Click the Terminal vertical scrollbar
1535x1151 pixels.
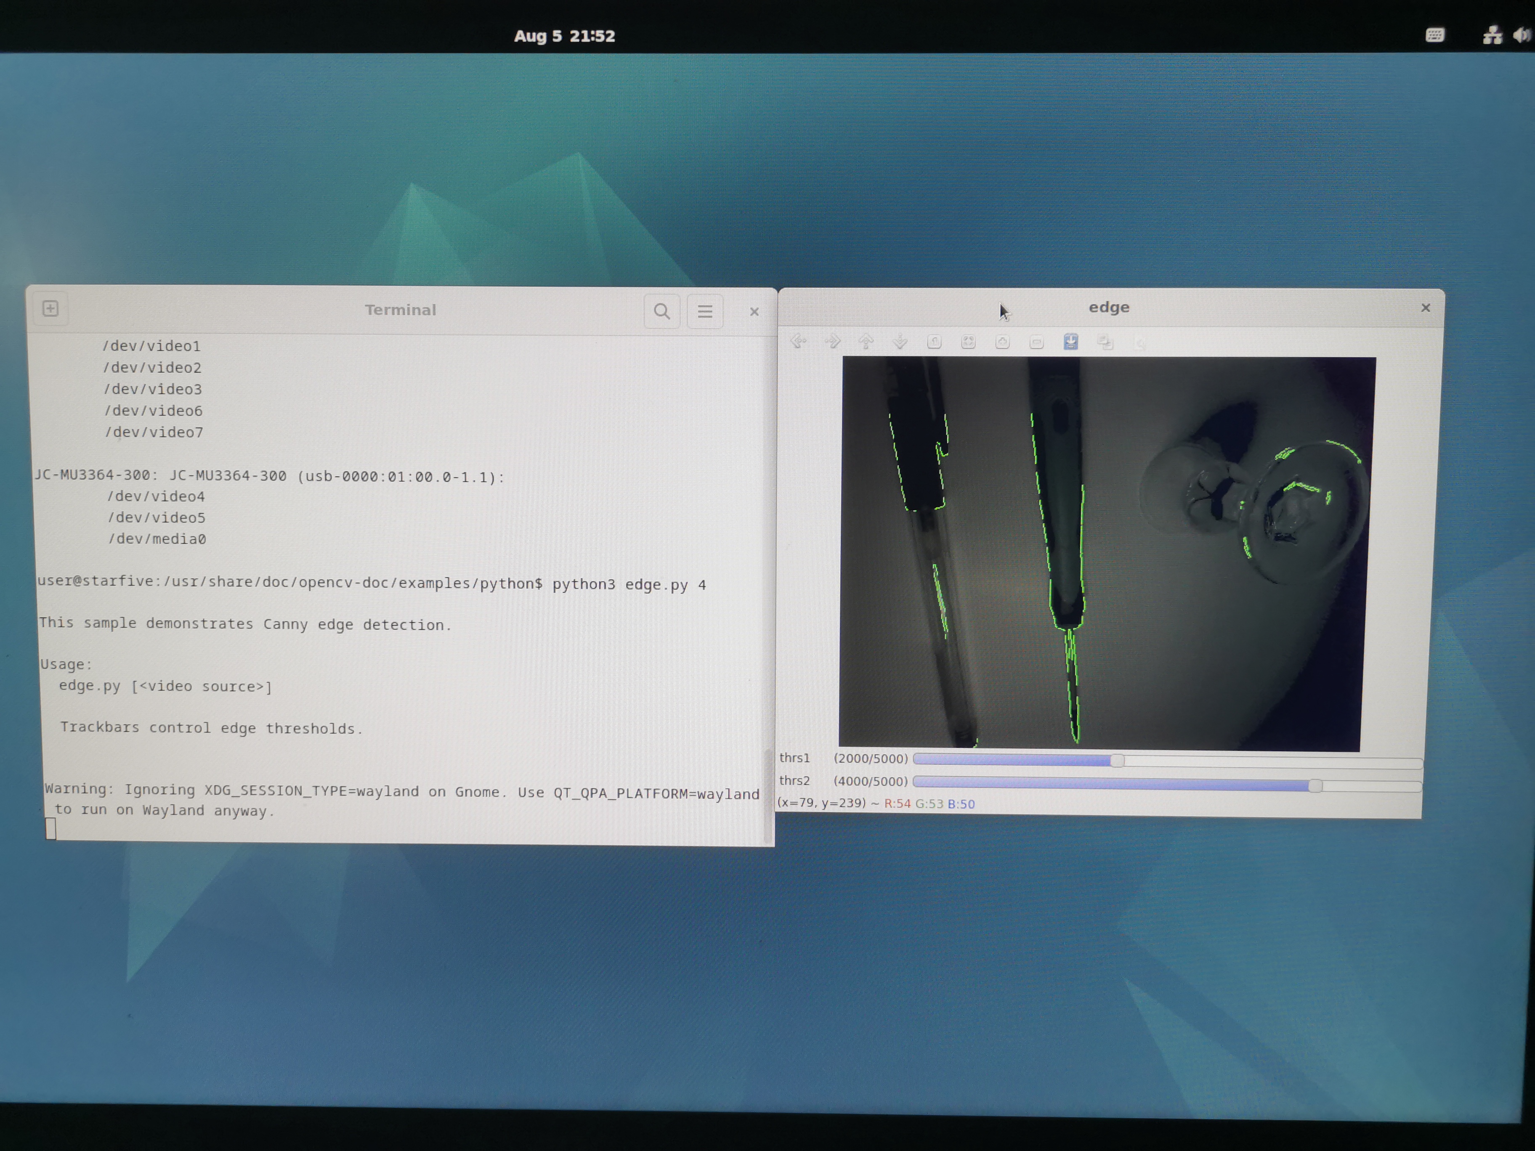(768, 796)
